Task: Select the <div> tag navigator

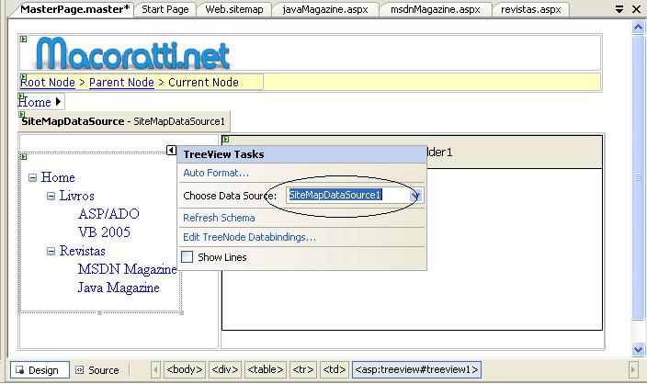Action: click(x=225, y=369)
